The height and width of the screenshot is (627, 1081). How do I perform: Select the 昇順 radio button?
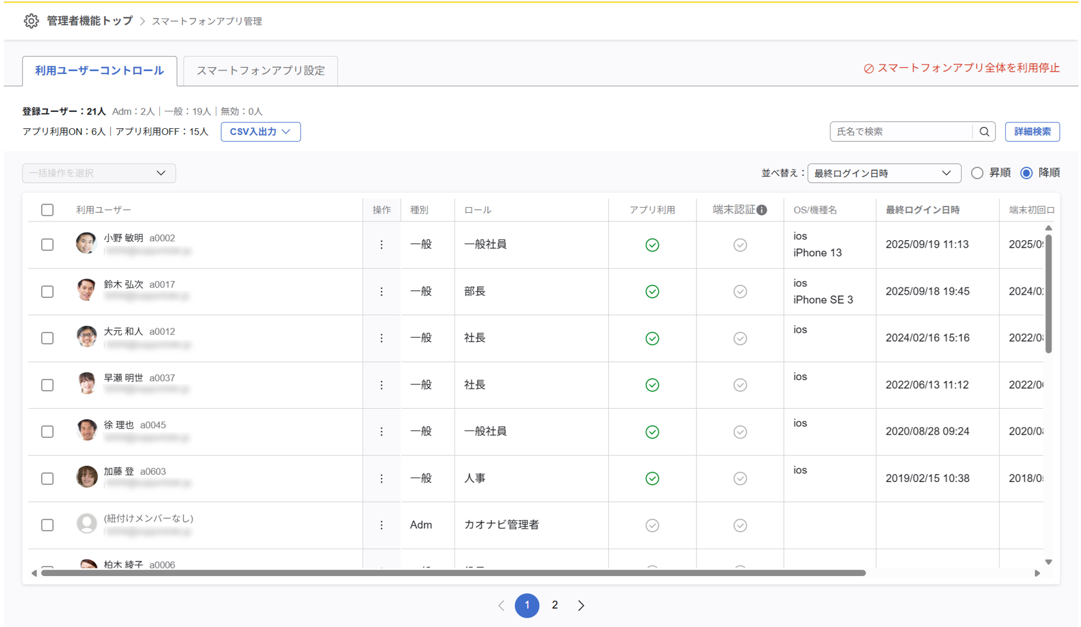coord(977,173)
